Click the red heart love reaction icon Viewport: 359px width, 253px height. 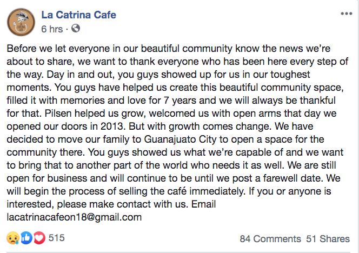39,238
